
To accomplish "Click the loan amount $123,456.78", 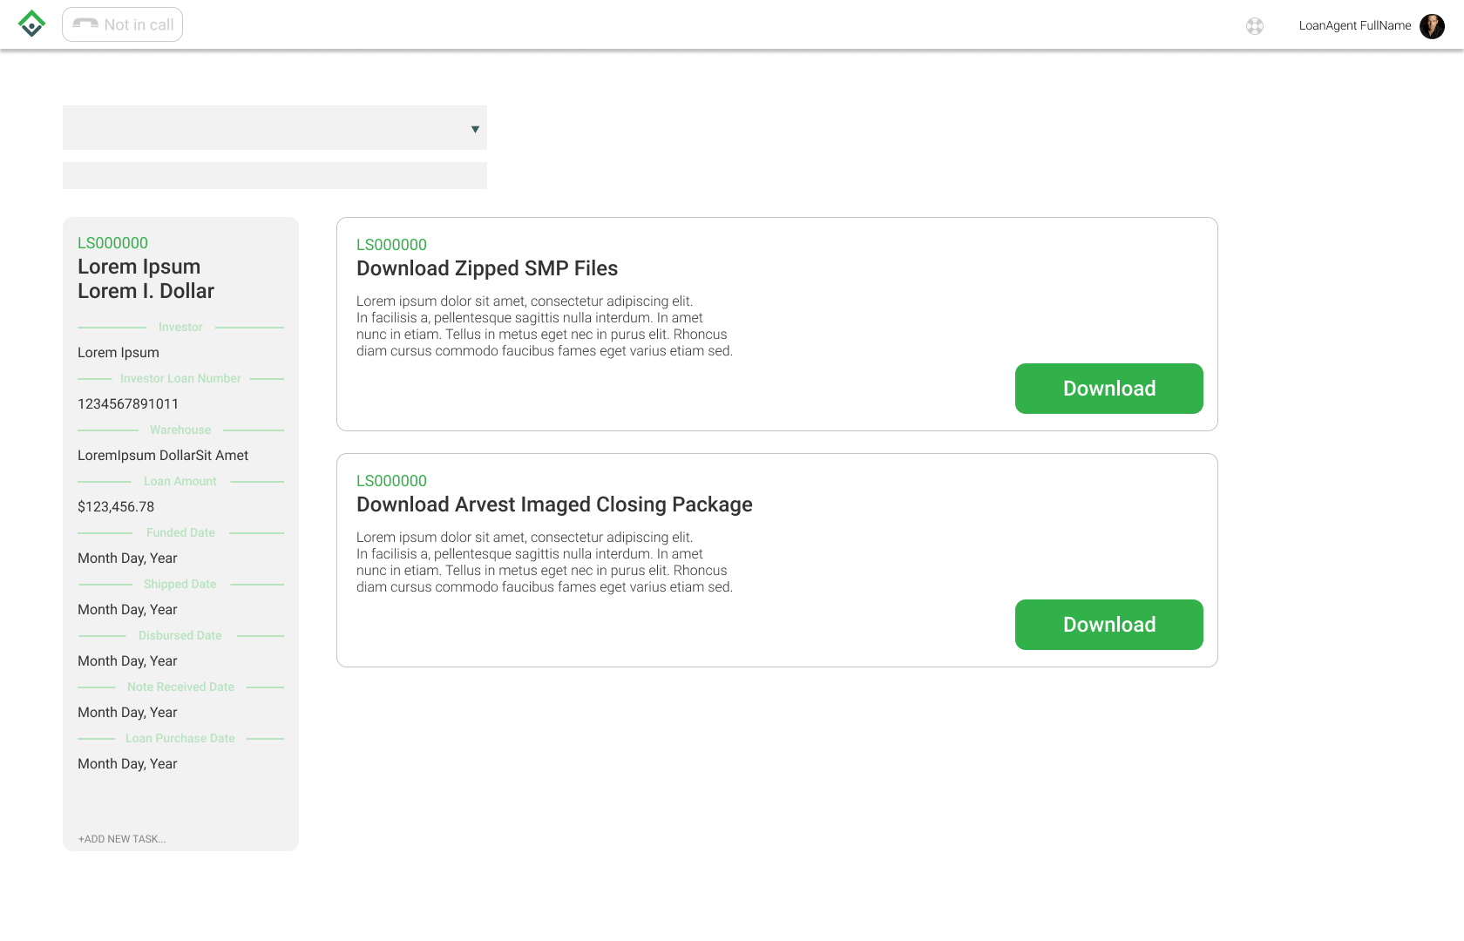I will click(x=116, y=507).
